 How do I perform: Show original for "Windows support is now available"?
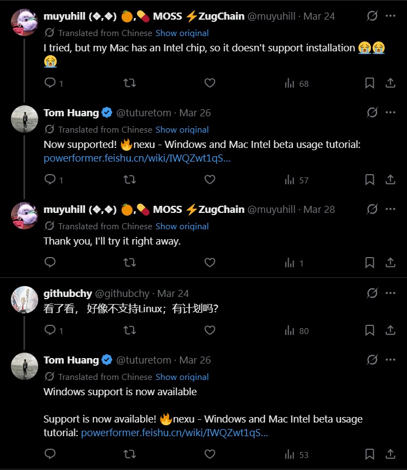point(182,377)
